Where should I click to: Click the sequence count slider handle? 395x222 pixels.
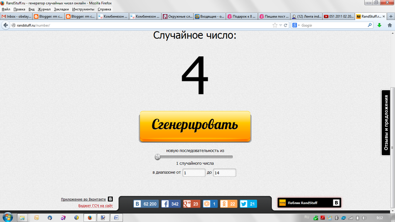click(x=157, y=157)
